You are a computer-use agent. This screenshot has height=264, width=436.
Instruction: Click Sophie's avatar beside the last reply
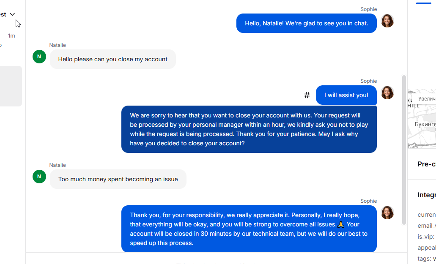[387, 212]
